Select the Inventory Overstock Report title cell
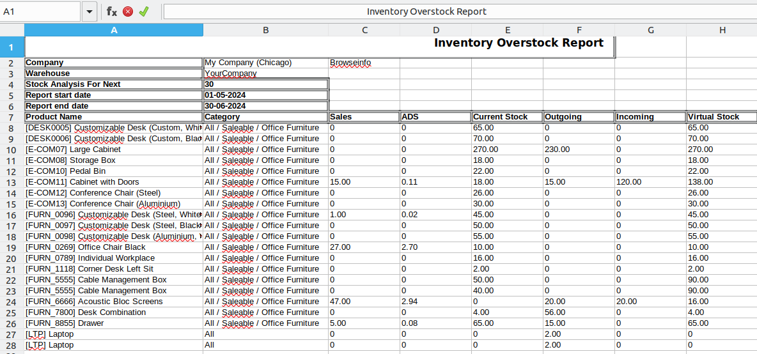The image size is (757, 354). pyautogui.click(x=320, y=46)
